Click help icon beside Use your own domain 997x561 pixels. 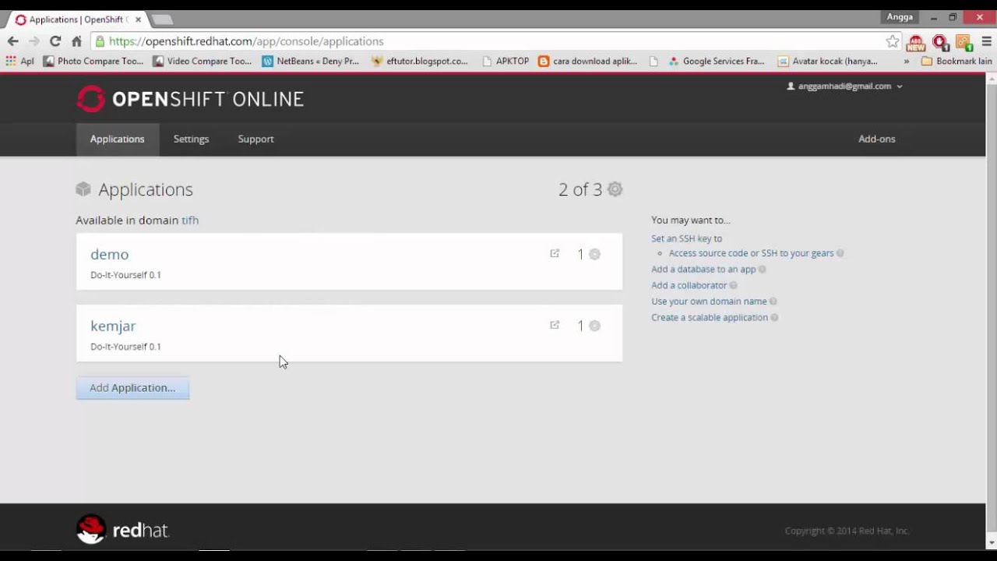[773, 302]
